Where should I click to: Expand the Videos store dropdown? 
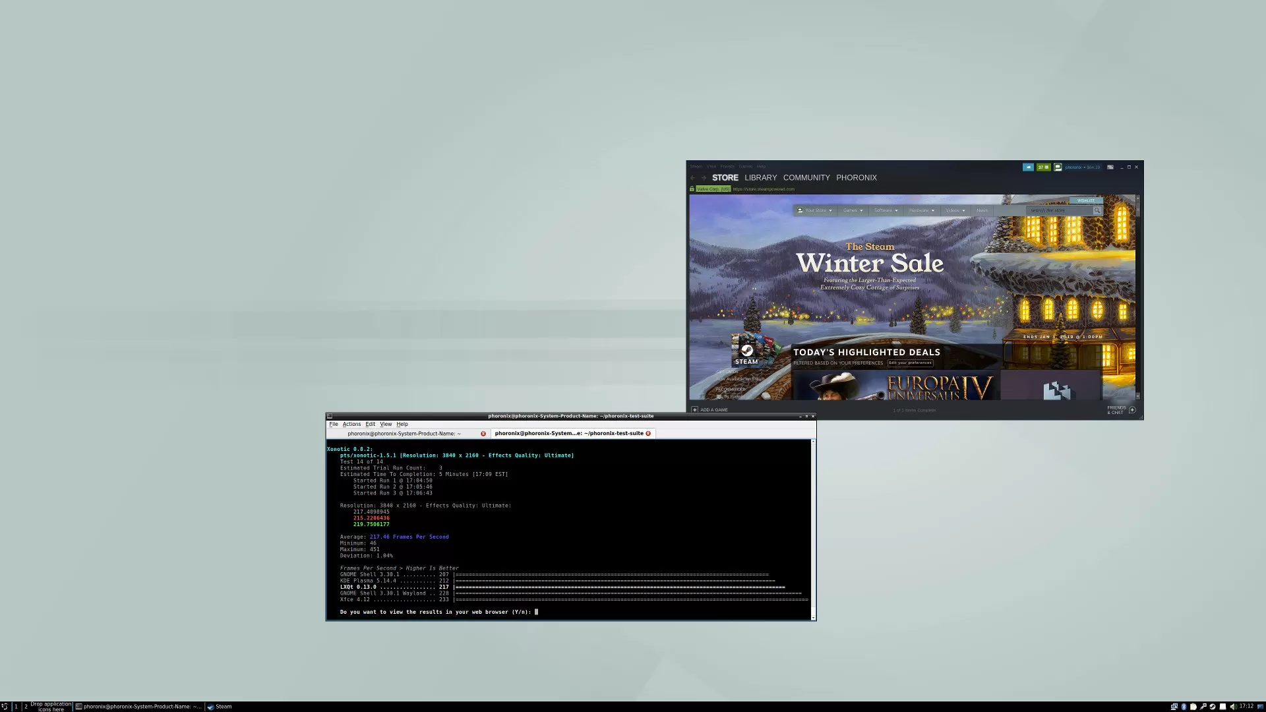click(x=955, y=210)
